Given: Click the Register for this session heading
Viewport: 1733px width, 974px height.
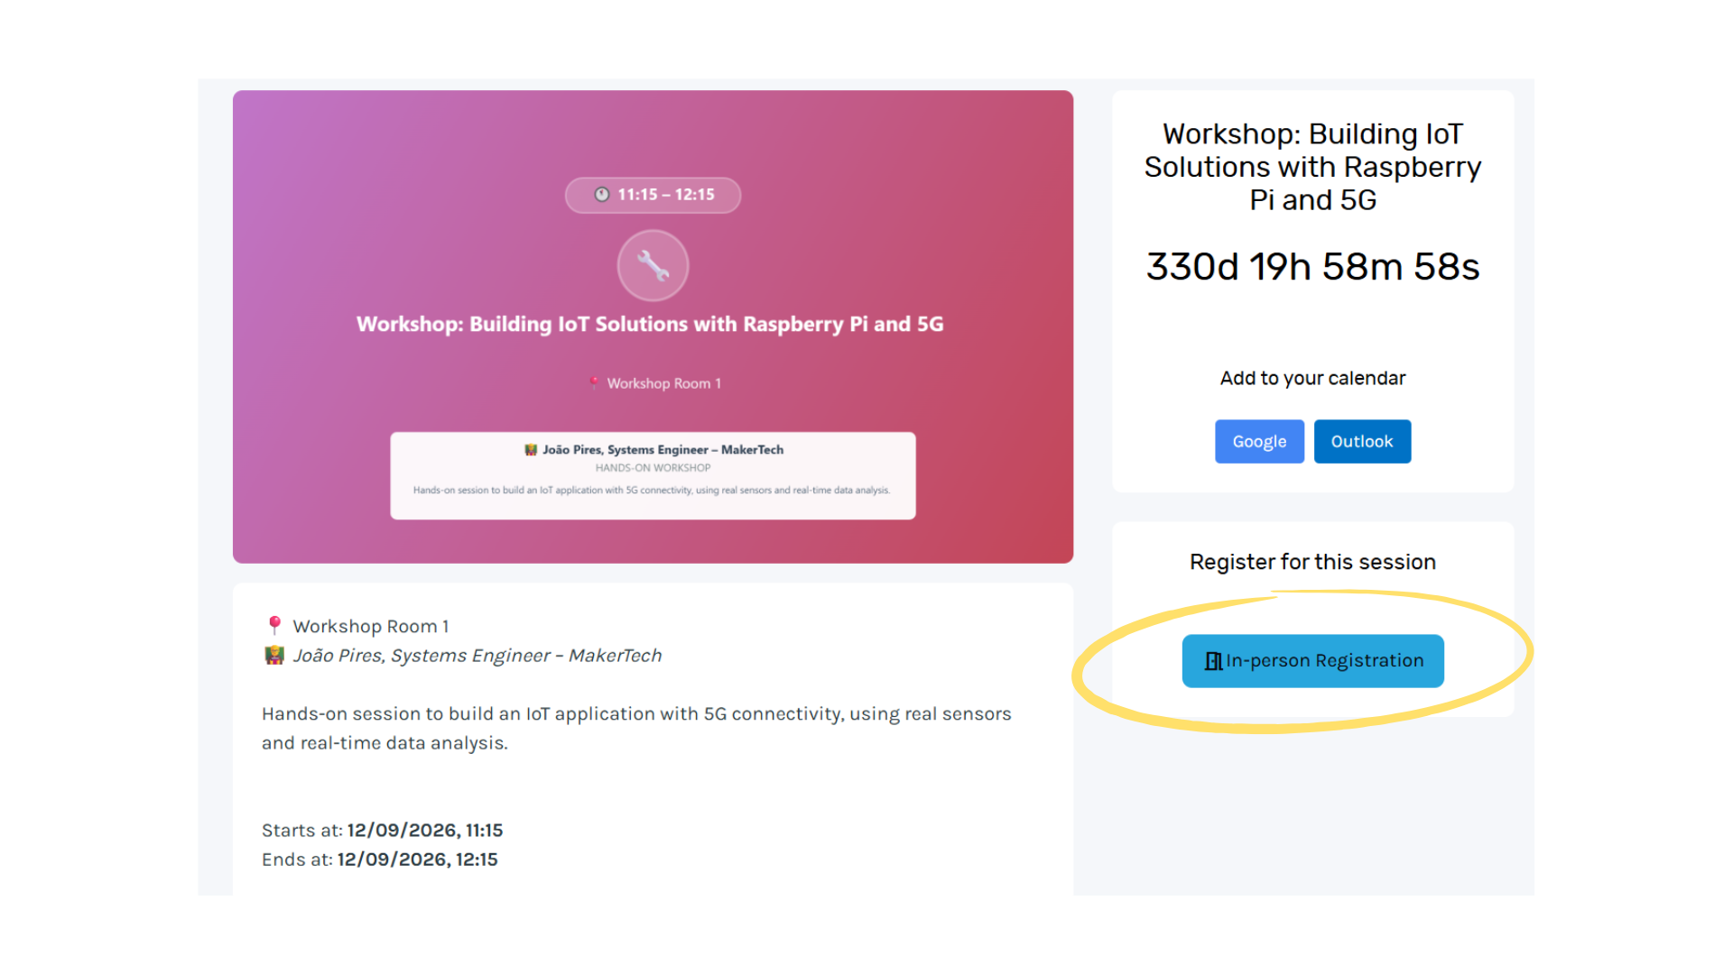Looking at the screenshot, I should [1312, 563].
